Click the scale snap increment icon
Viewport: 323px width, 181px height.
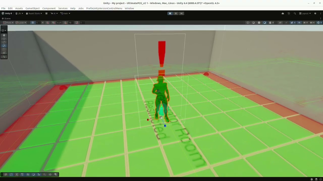77,23
